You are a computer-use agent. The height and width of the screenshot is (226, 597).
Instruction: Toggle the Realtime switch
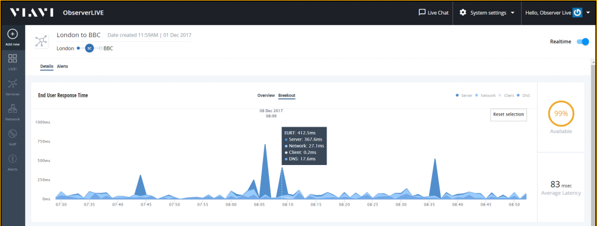pyautogui.click(x=582, y=42)
